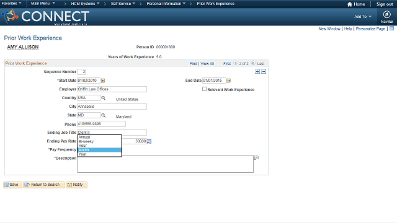Viewport: 397px width, 223px height.
Task: Focus the Sequence Number field
Action: [x=81, y=72]
